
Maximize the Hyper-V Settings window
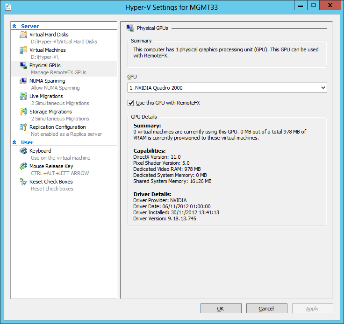tap(313, 6)
